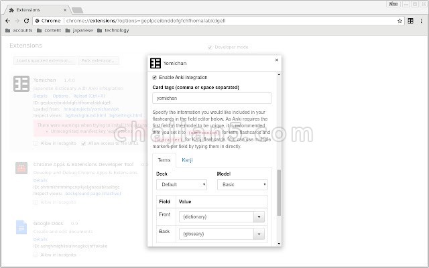
Task: Click the Extensions page heading
Action: [x=25, y=46]
